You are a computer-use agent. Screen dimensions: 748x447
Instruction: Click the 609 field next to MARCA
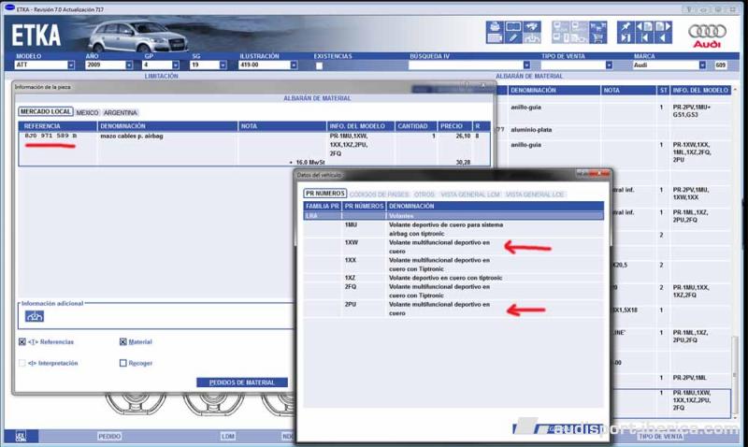pos(720,65)
